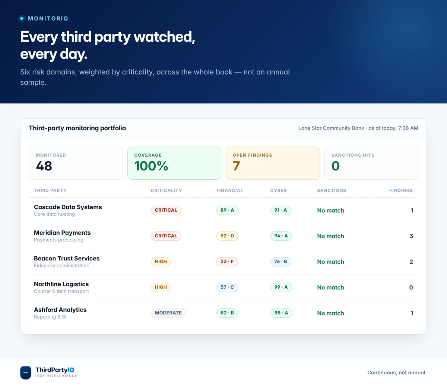Click No match for Meridian Payments
Image resolution: width=447 pixels, height=387 pixels.
click(x=331, y=236)
